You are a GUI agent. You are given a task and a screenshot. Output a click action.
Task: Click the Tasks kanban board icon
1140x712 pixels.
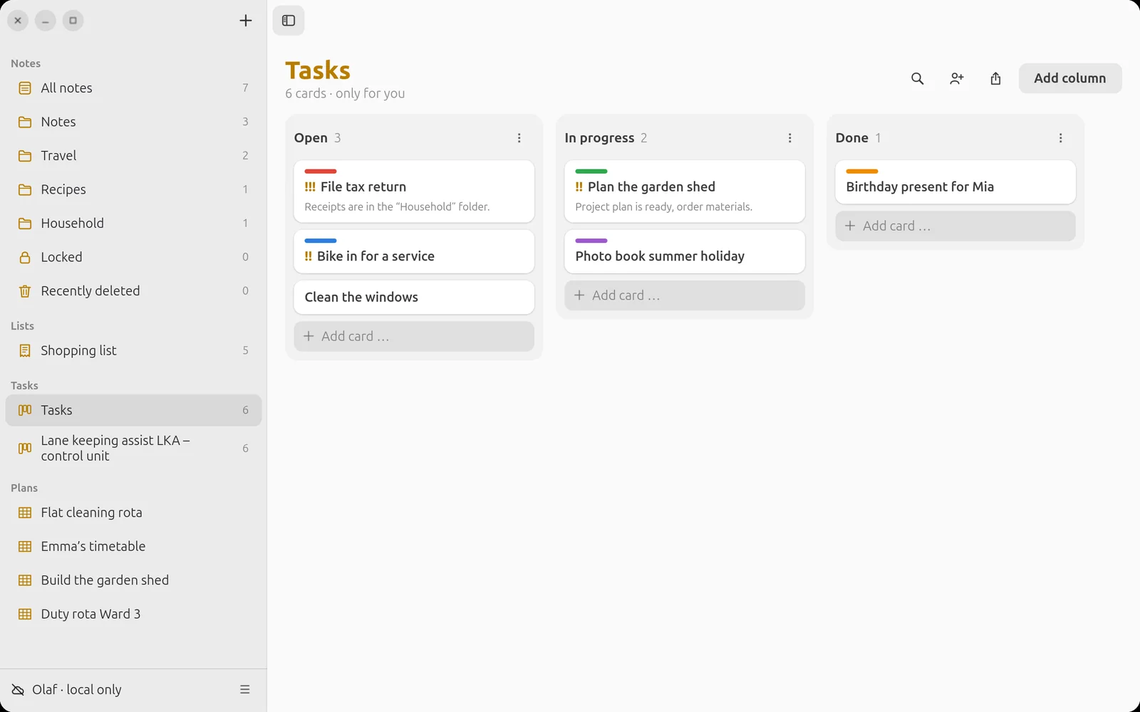25,410
